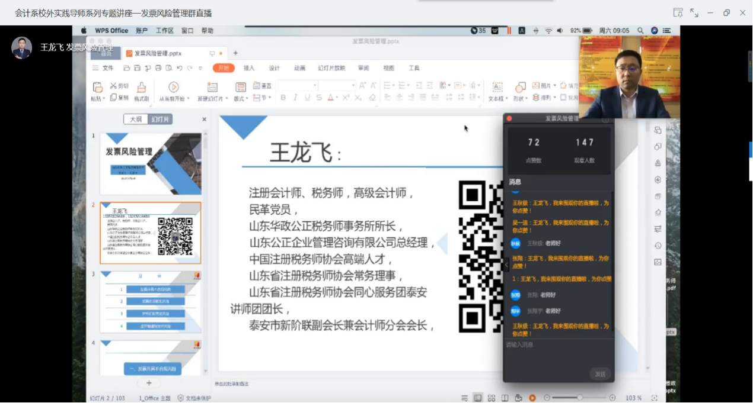Toggle Underline text formatting

[307, 98]
